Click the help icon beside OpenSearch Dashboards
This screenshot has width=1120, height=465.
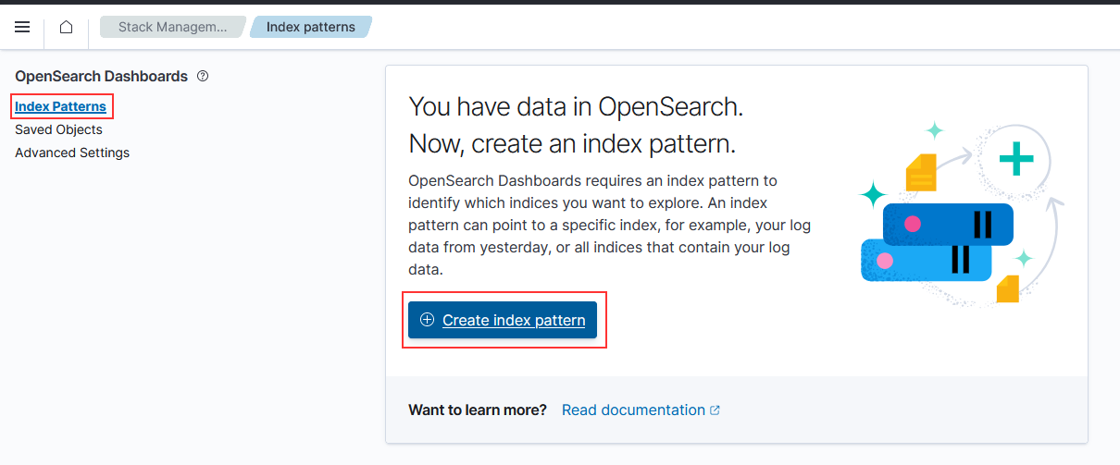coord(203,76)
